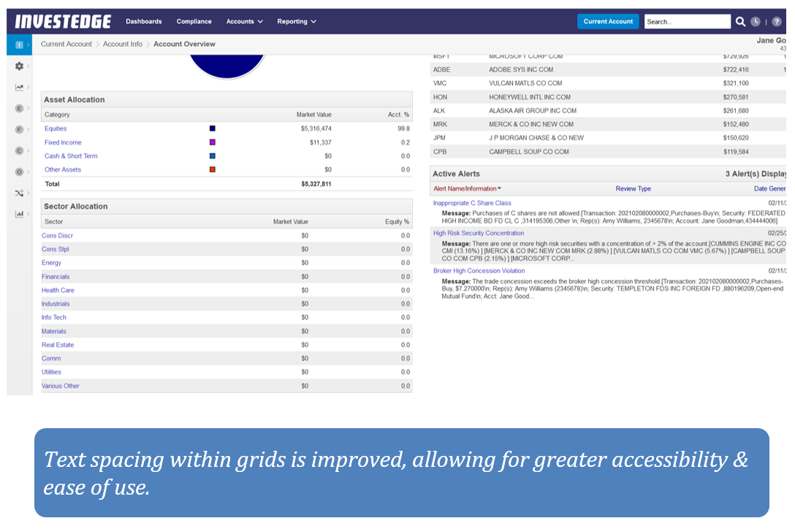The width and height of the screenshot is (795, 529).
Task: Click the Other Assets orange color swatch
Action: pyautogui.click(x=213, y=170)
